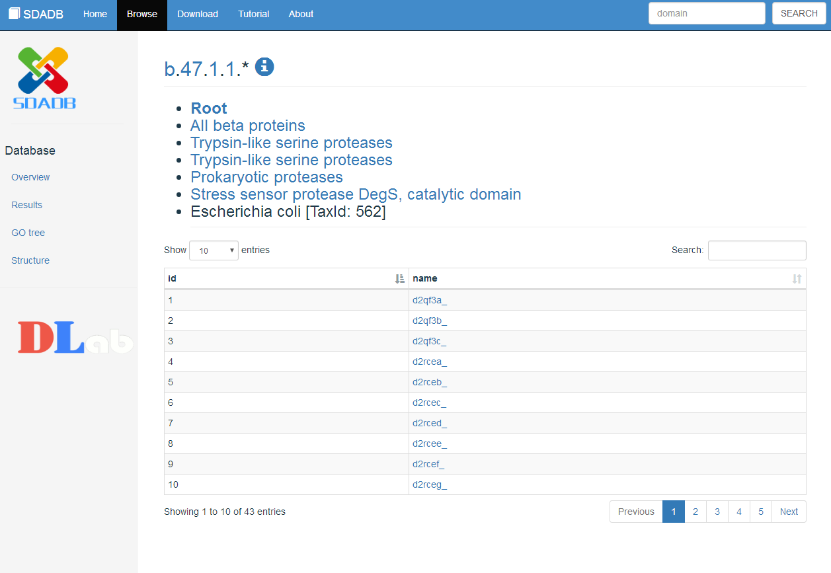Go to pagination page 4
This screenshot has width=831, height=573.
point(739,512)
